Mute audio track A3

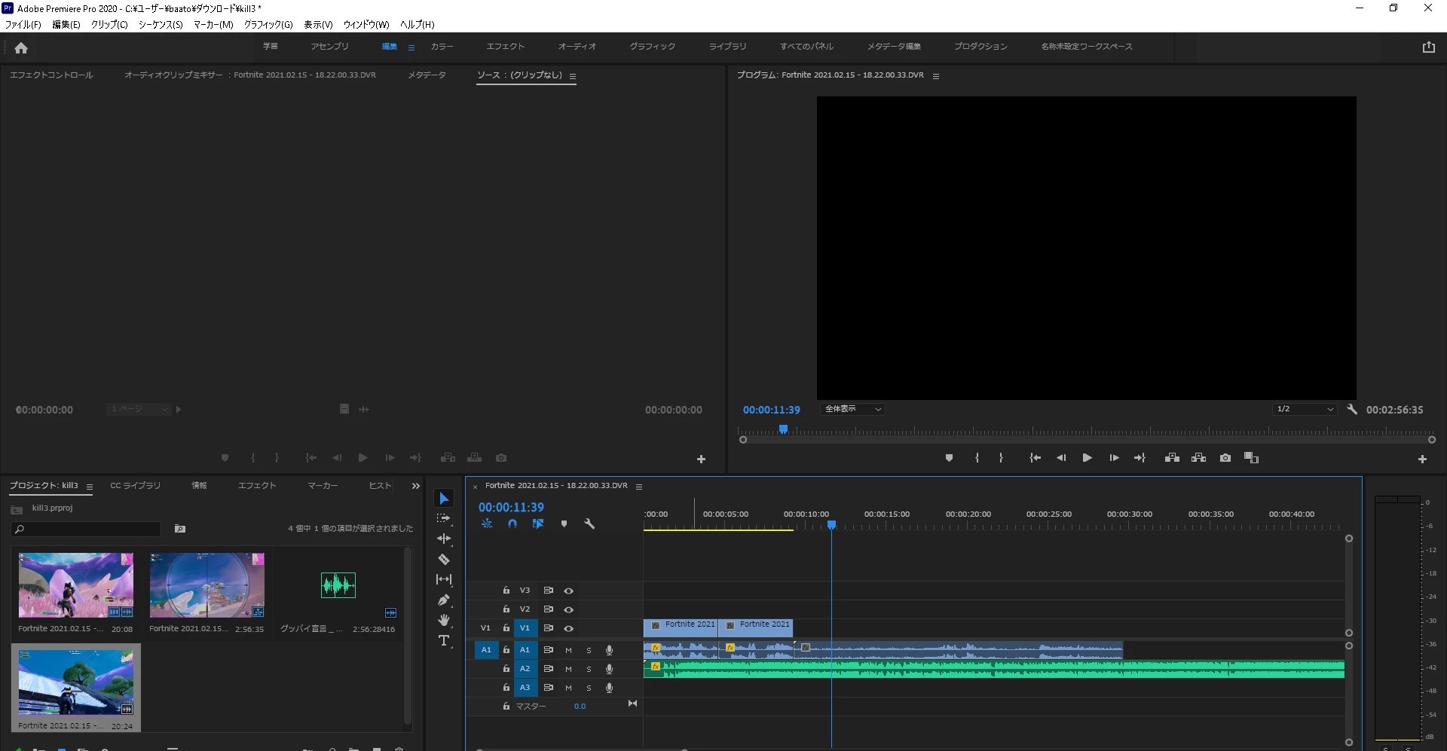click(568, 688)
